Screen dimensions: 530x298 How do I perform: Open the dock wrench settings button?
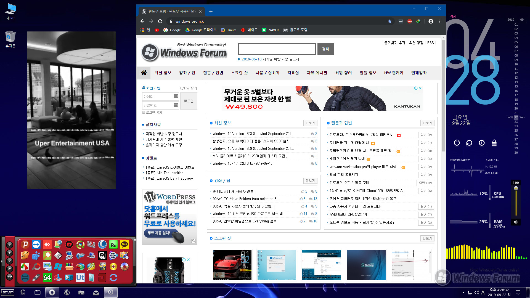point(10,261)
